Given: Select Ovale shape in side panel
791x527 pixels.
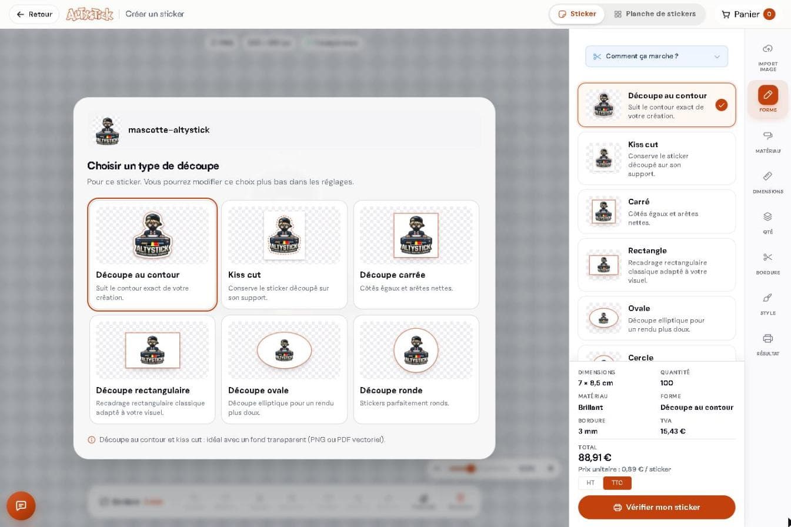Looking at the screenshot, I should [x=656, y=318].
